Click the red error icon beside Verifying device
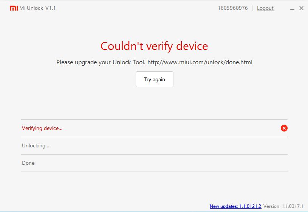Viewport: 308px width, 212px height. [x=284, y=128]
